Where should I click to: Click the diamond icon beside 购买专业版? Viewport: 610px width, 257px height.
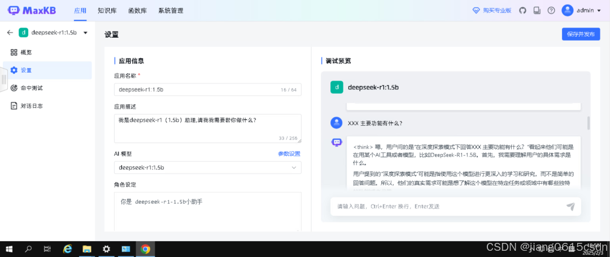click(476, 11)
